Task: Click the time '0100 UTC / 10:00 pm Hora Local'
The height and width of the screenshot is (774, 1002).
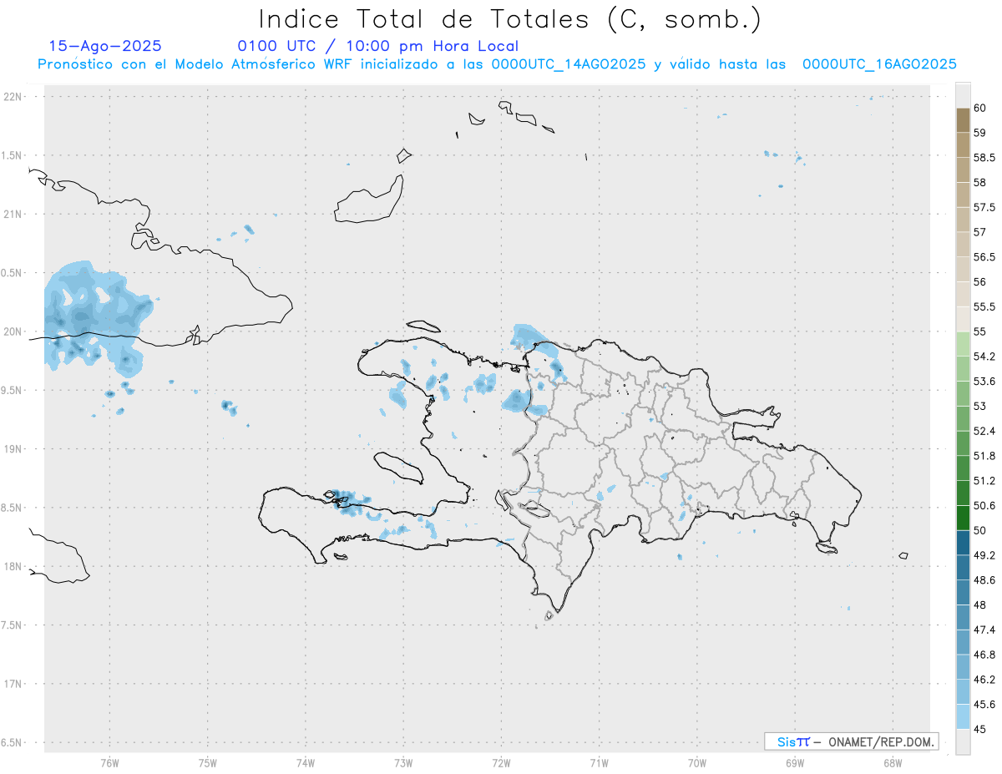Action: (377, 47)
